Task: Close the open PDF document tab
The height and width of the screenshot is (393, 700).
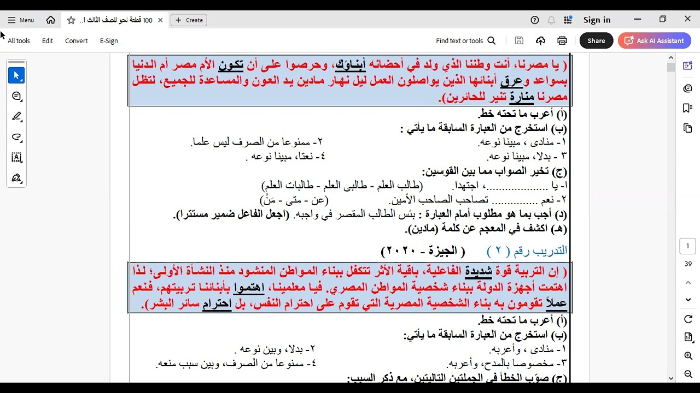Action: pyautogui.click(x=160, y=20)
